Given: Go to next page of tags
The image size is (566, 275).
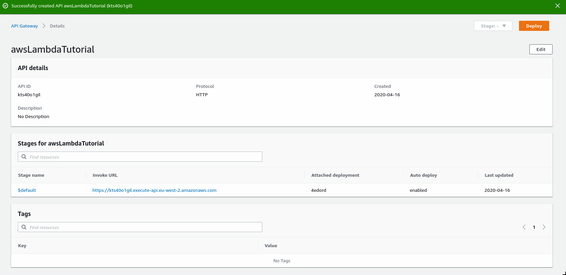Looking at the screenshot, I should 544,227.
